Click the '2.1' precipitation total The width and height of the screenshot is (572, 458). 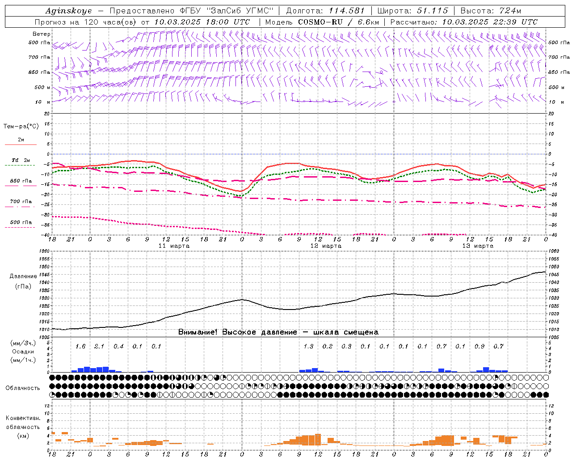click(x=99, y=346)
